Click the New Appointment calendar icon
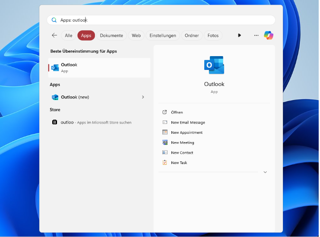The width and height of the screenshot is (320, 237). (165, 132)
